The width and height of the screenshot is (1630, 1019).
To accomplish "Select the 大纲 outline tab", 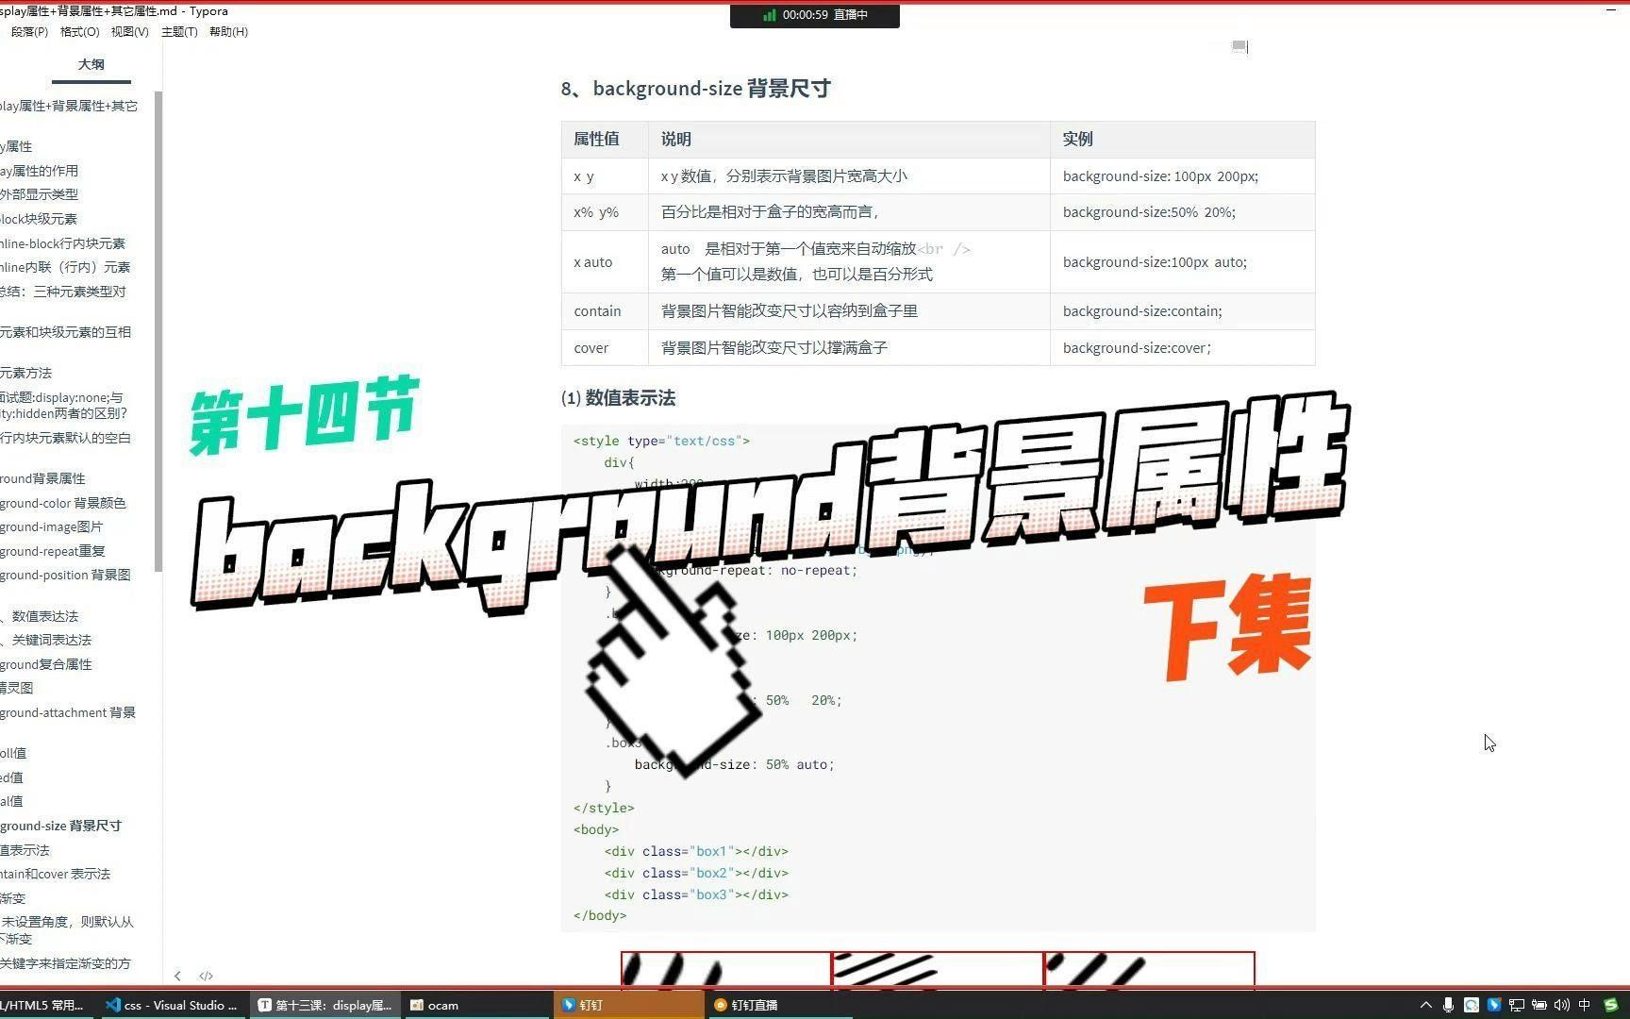I will coord(91,64).
